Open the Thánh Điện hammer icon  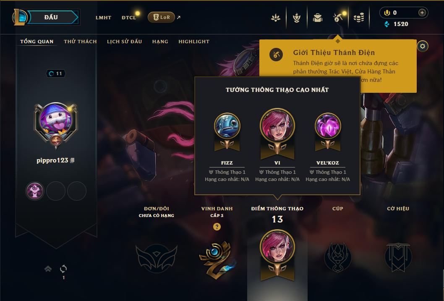click(x=338, y=18)
